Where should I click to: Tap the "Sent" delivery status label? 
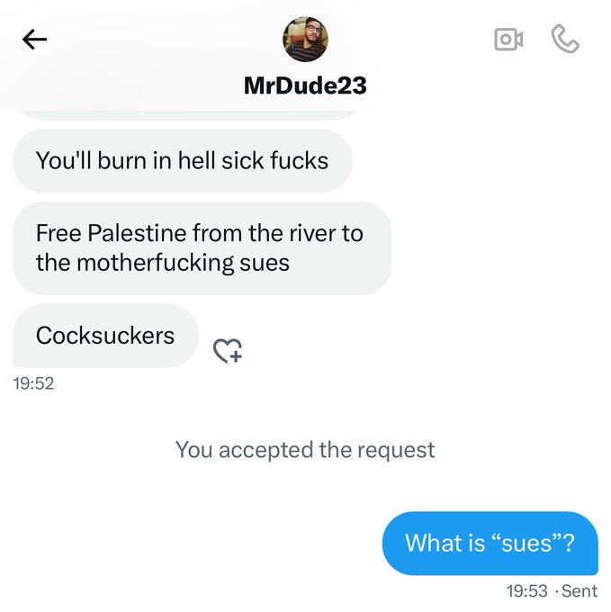click(x=579, y=591)
